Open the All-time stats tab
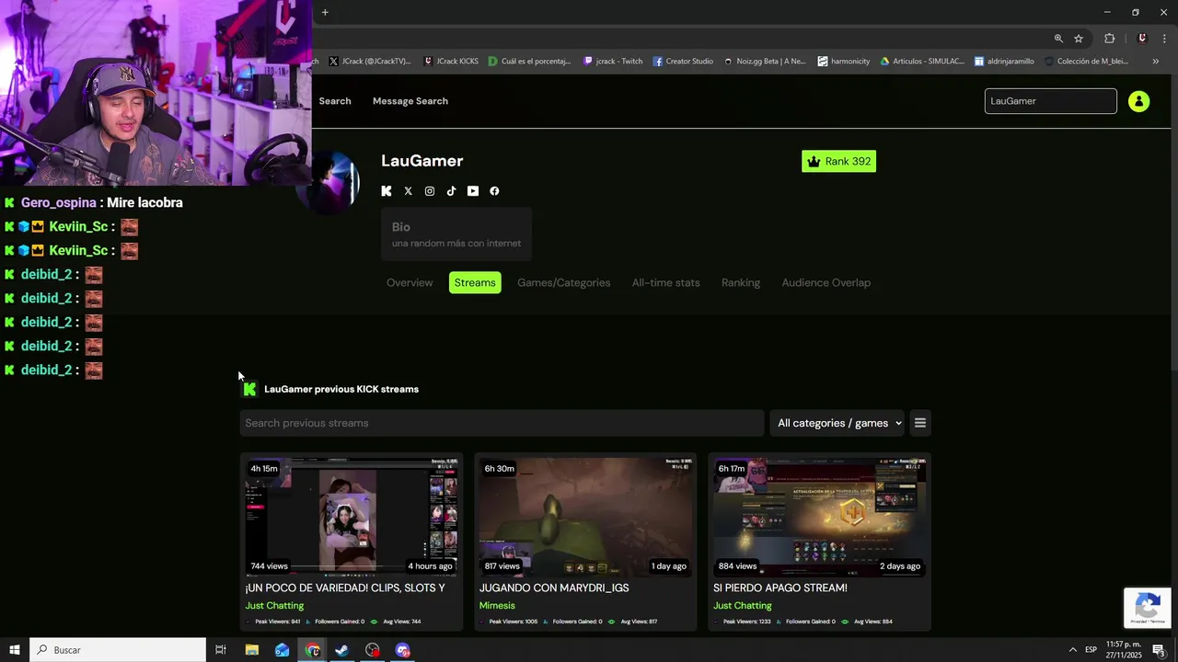 point(665,282)
